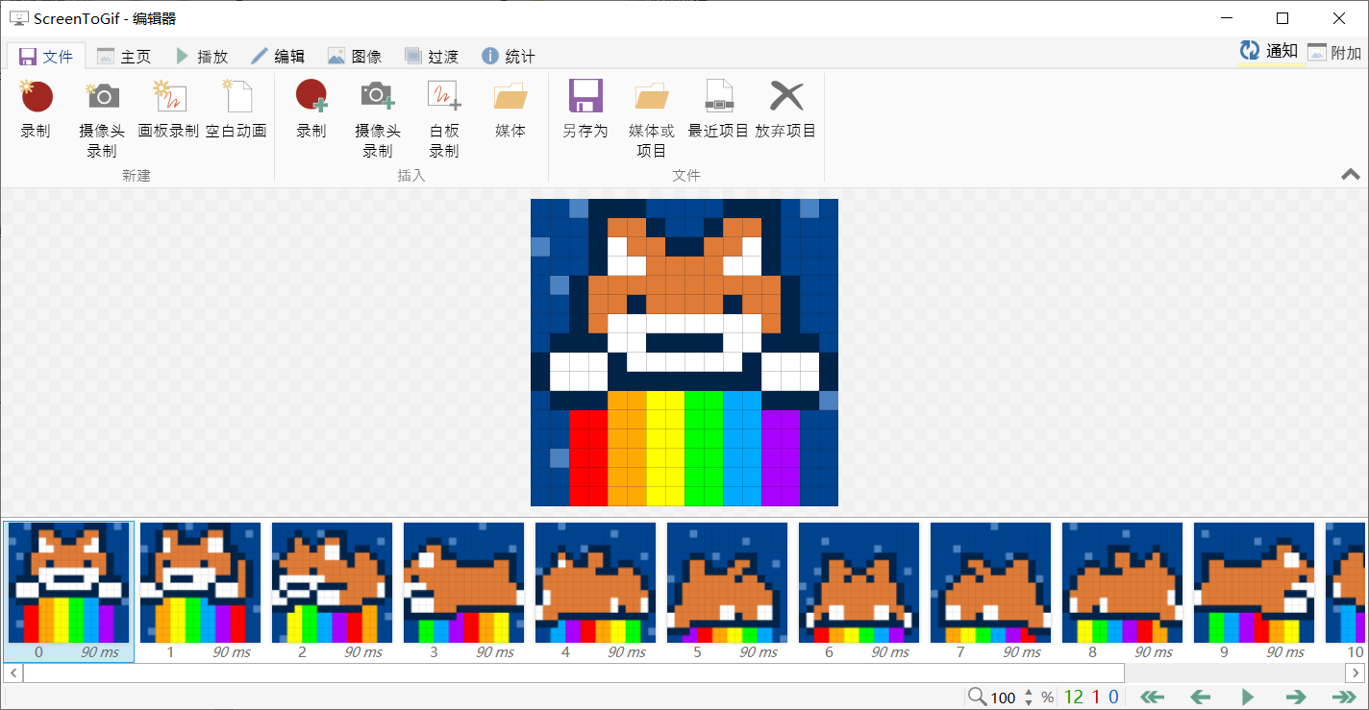Go to the next frame
1369x710 pixels.
point(1296,697)
